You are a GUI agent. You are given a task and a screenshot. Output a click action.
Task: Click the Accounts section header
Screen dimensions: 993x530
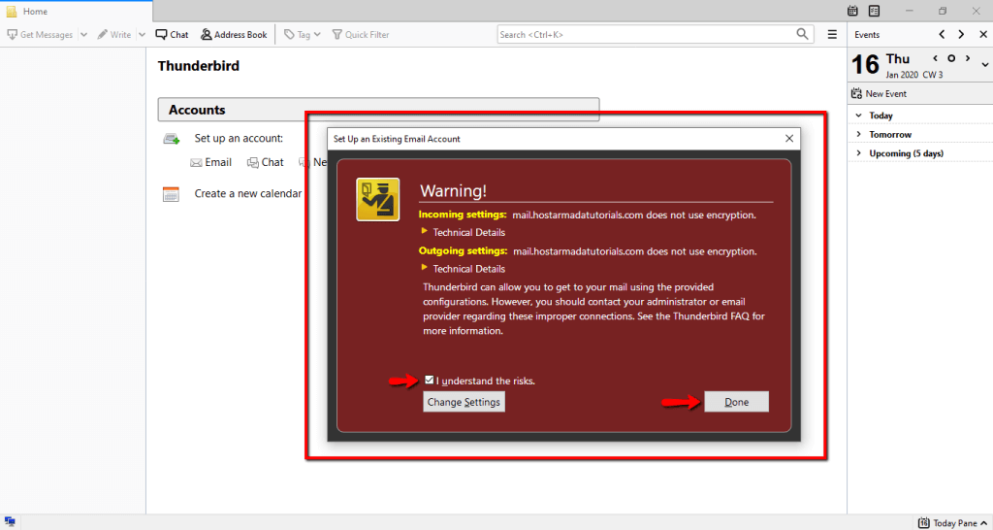[378, 110]
